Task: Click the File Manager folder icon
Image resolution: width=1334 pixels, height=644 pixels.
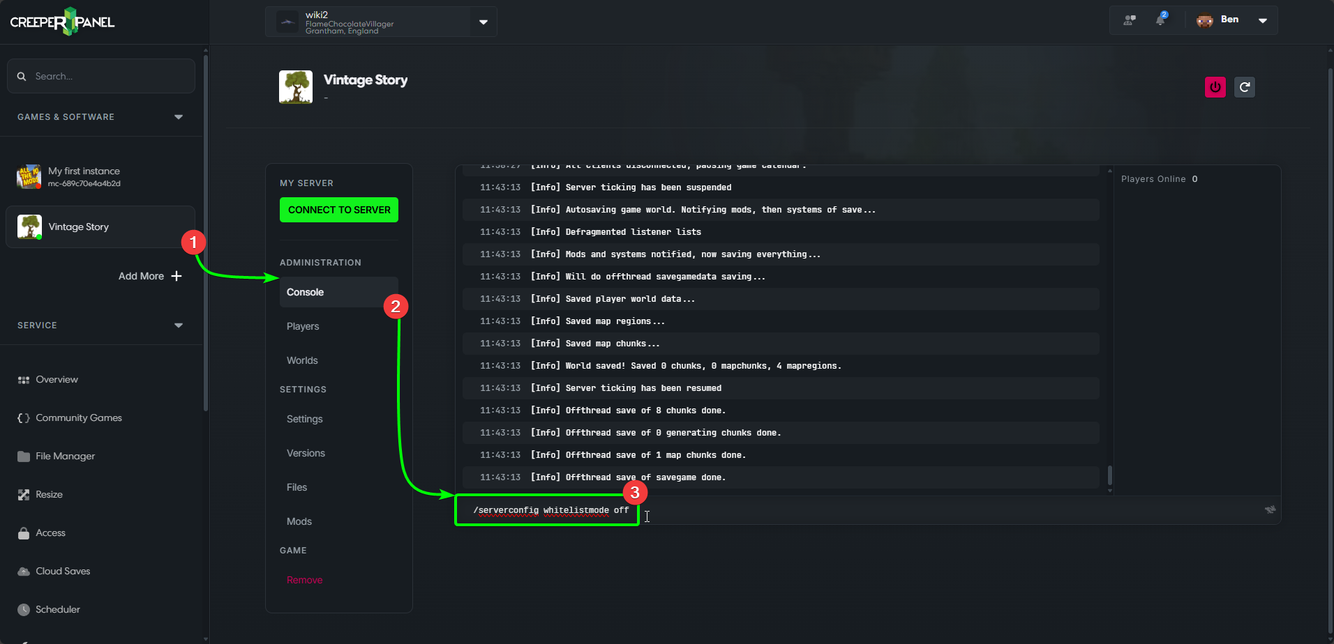Action: [24, 457]
